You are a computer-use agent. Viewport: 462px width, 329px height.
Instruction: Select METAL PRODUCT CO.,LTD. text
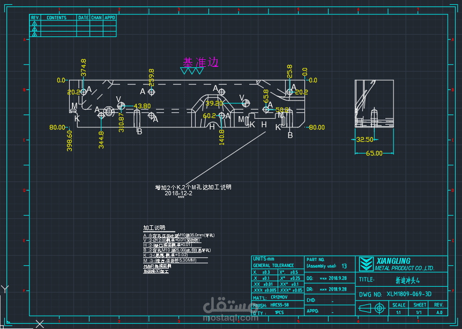[x=405, y=268]
